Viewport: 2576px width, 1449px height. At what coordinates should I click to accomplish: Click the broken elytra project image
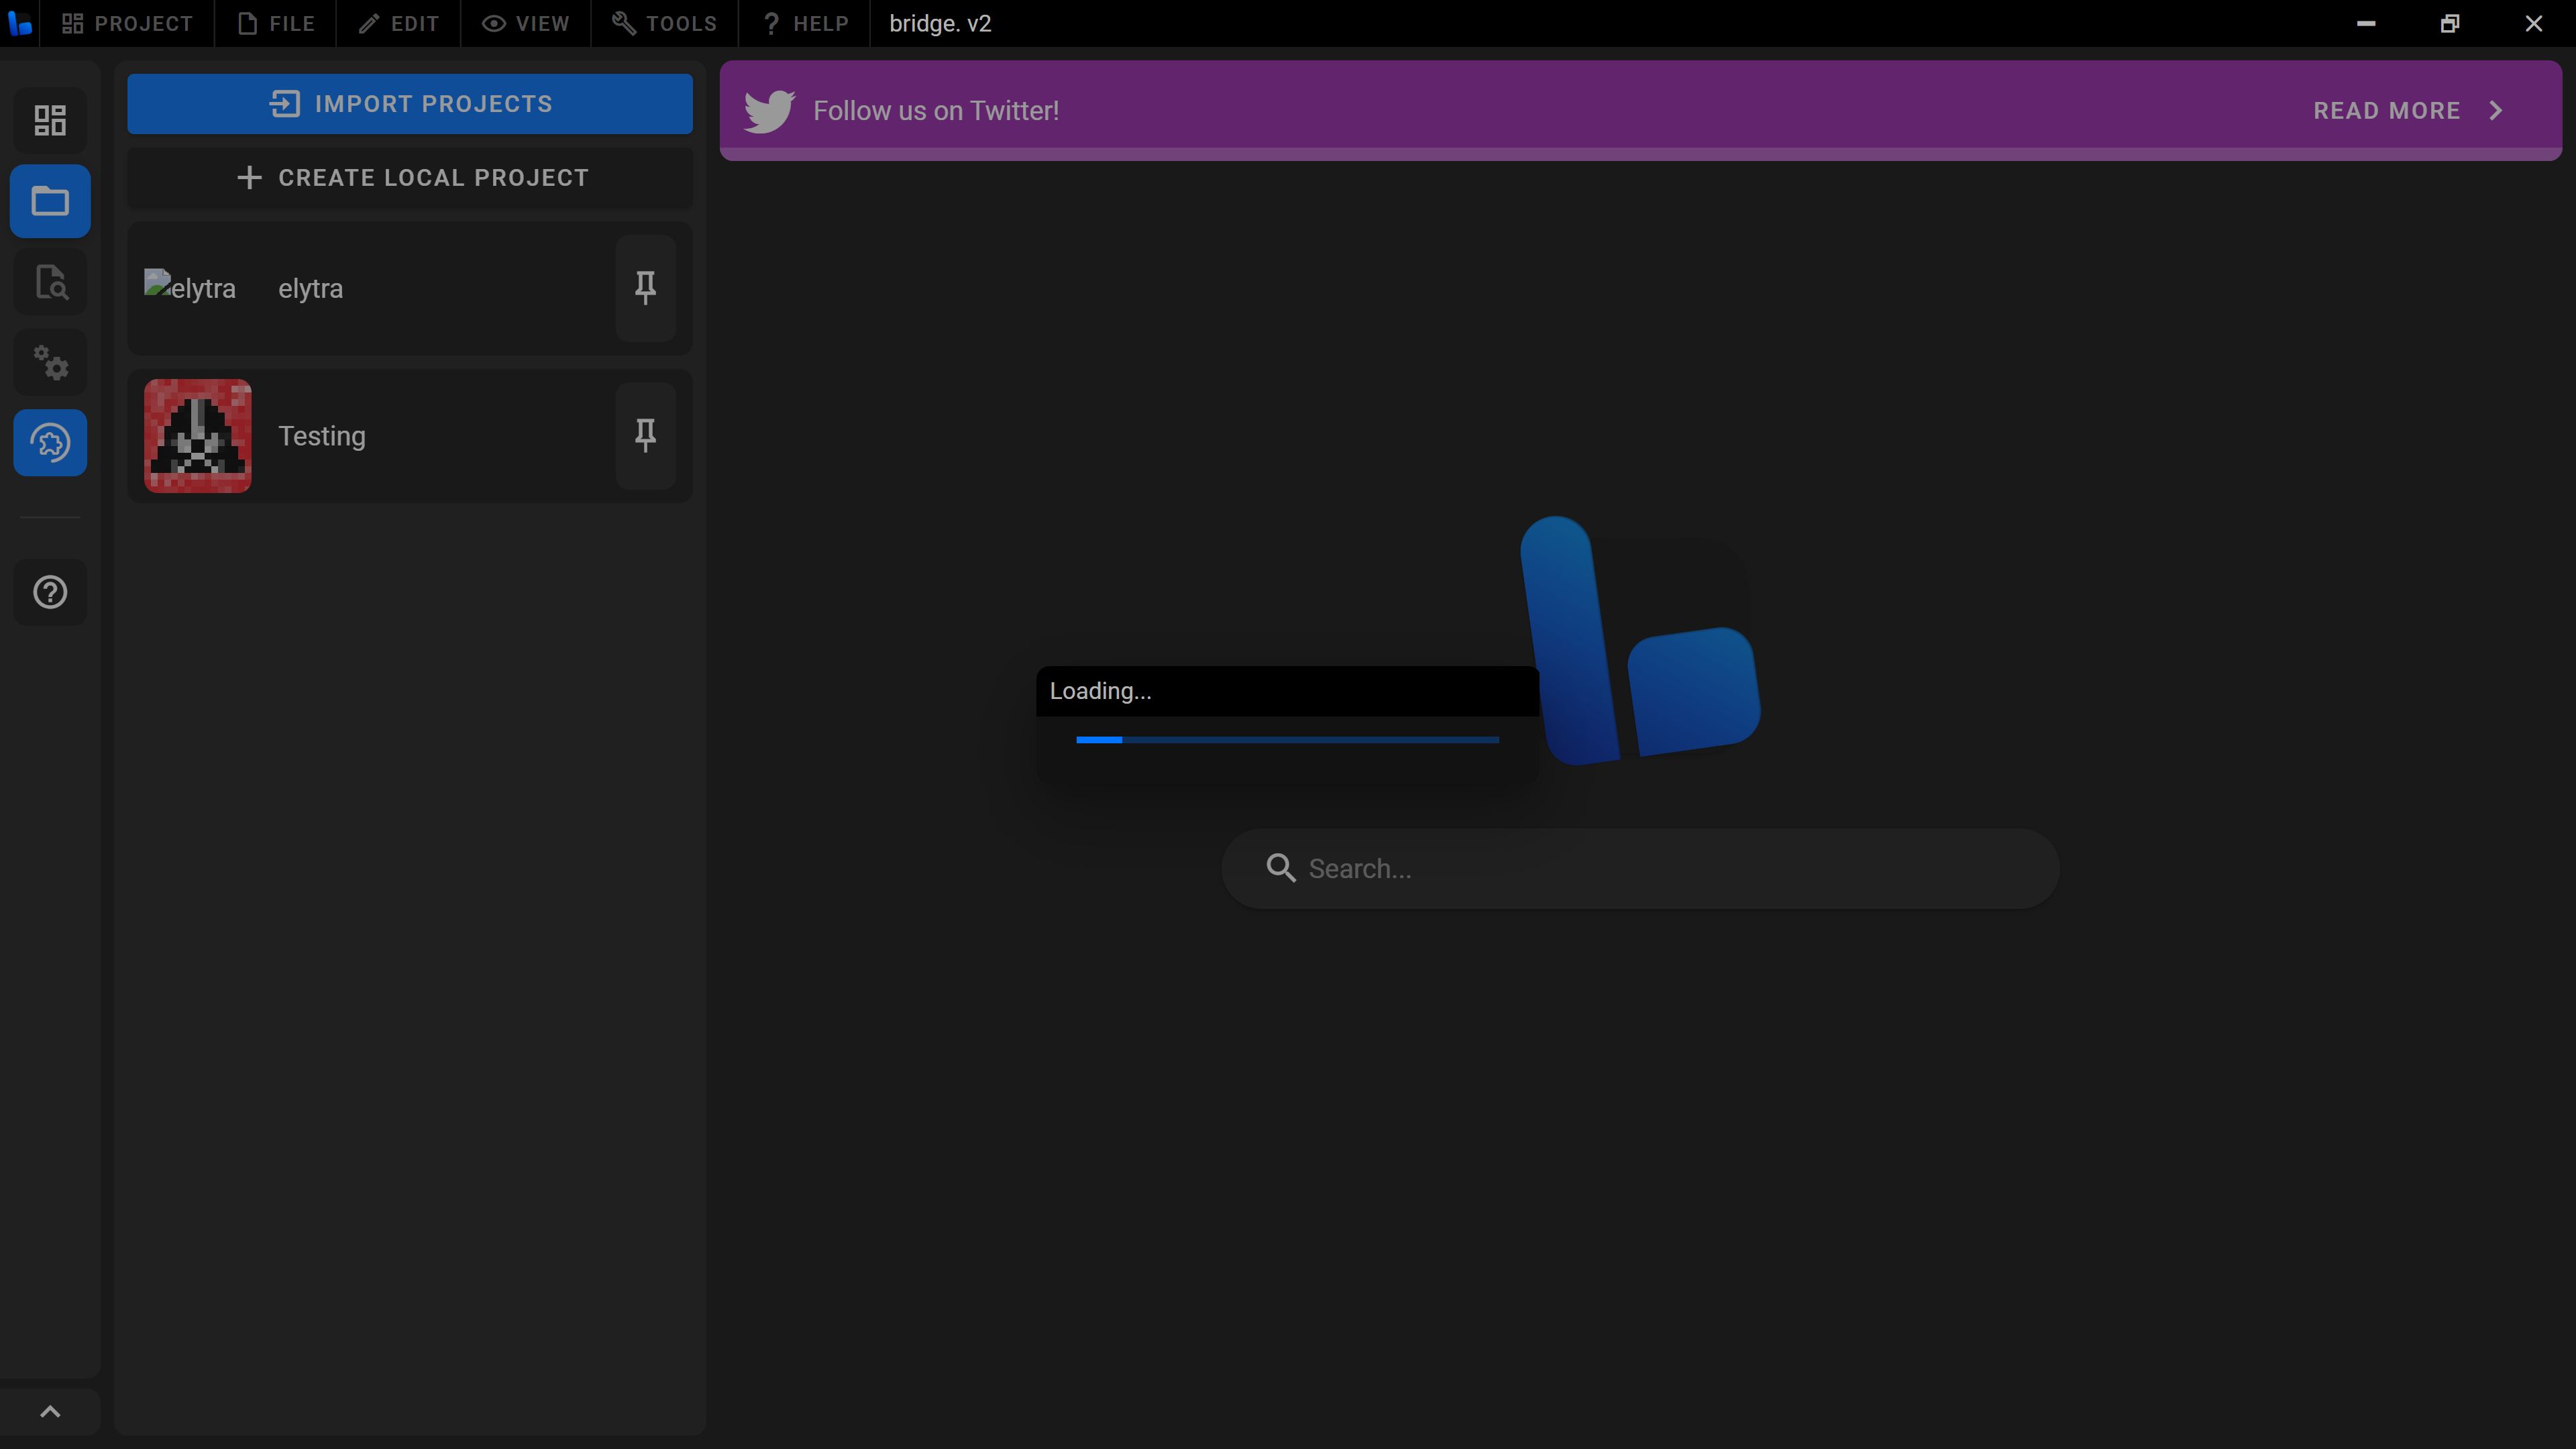pyautogui.click(x=189, y=288)
